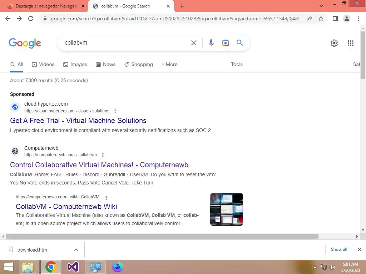The width and height of the screenshot is (366, 274).
Task: Switch to News results
Action: (x=106, y=65)
